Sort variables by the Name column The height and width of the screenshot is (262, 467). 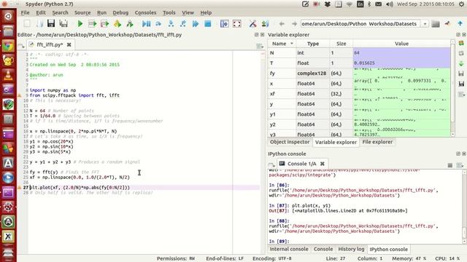coord(282,44)
